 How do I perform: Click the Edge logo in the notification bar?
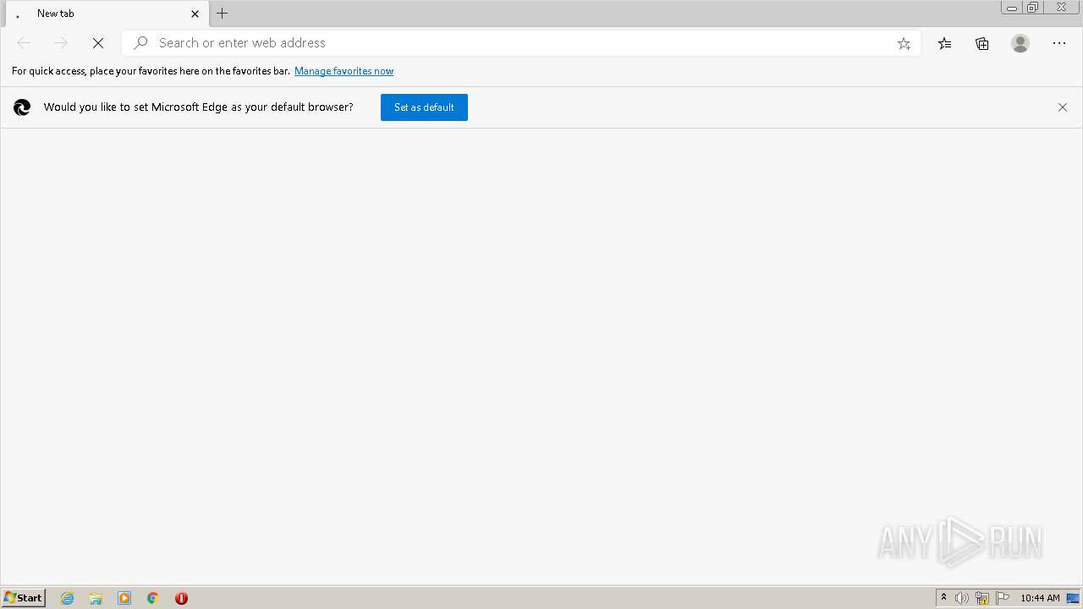tap(22, 107)
